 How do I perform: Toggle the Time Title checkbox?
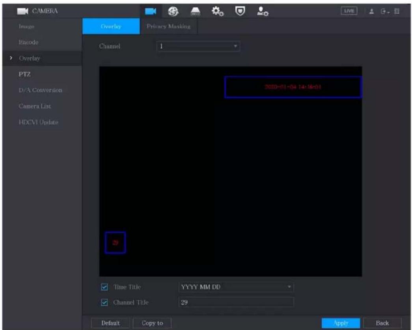point(104,287)
